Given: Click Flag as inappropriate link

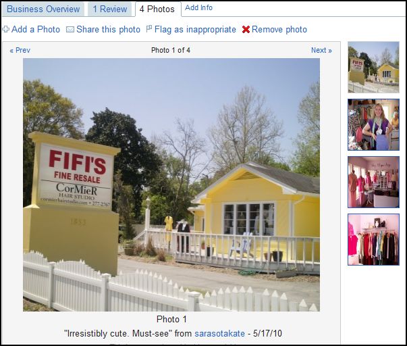Looking at the screenshot, I should pyautogui.click(x=195, y=29).
